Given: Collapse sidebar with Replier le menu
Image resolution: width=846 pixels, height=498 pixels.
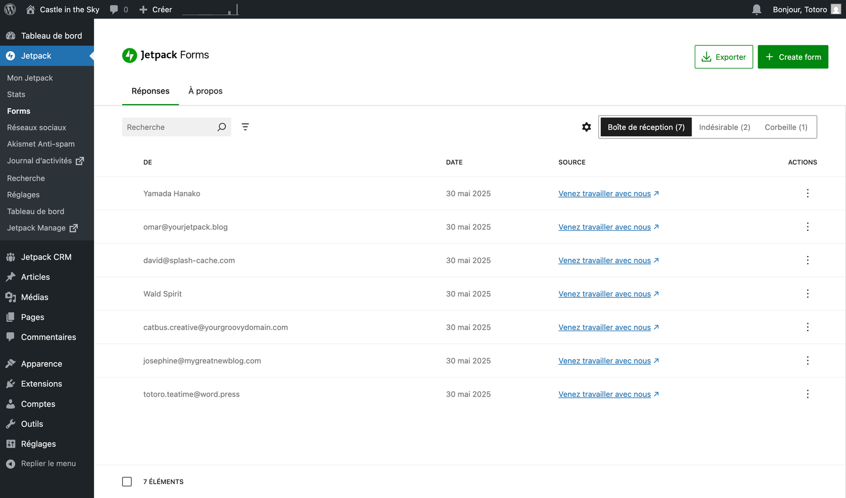Looking at the screenshot, I should tap(48, 464).
